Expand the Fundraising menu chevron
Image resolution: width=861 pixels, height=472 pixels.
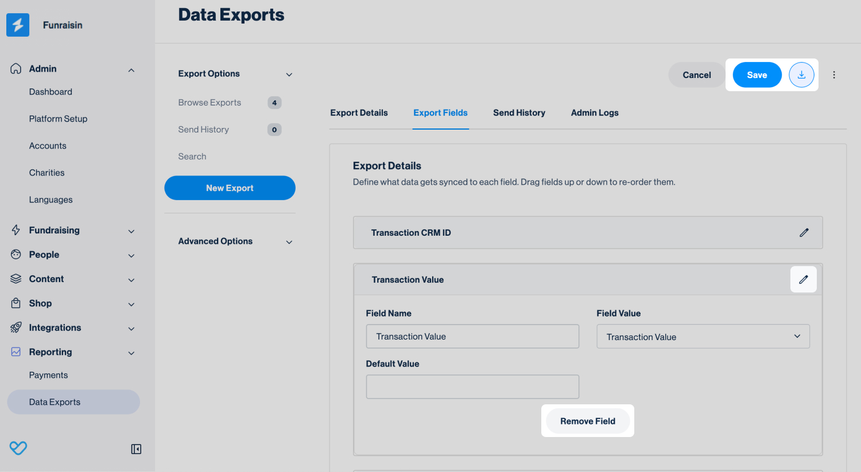pyautogui.click(x=131, y=231)
